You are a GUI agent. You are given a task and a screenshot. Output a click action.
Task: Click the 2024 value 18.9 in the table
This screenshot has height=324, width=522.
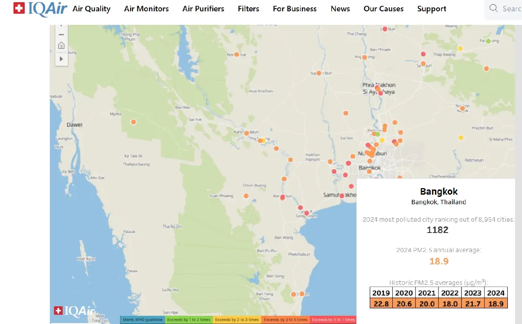496,303
